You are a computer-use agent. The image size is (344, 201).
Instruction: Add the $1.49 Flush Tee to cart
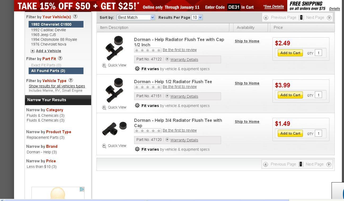290,133
